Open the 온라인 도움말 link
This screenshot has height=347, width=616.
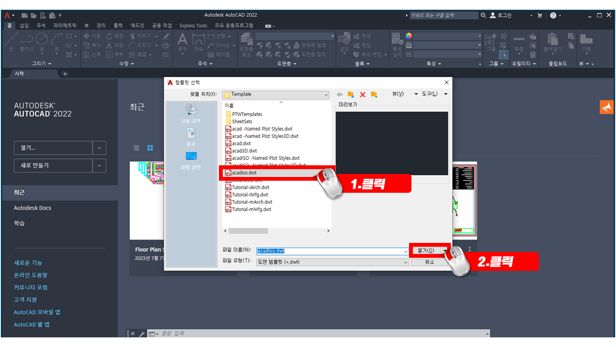pyautogui.click(x=31, y=275)
